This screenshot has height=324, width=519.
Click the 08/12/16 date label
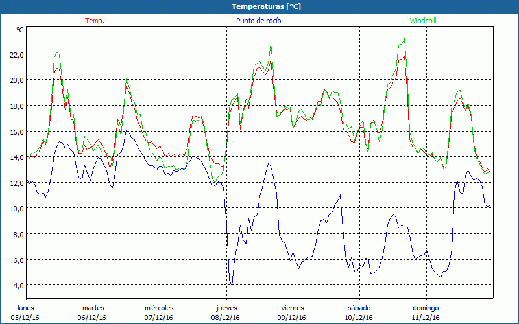coord(225,318)
